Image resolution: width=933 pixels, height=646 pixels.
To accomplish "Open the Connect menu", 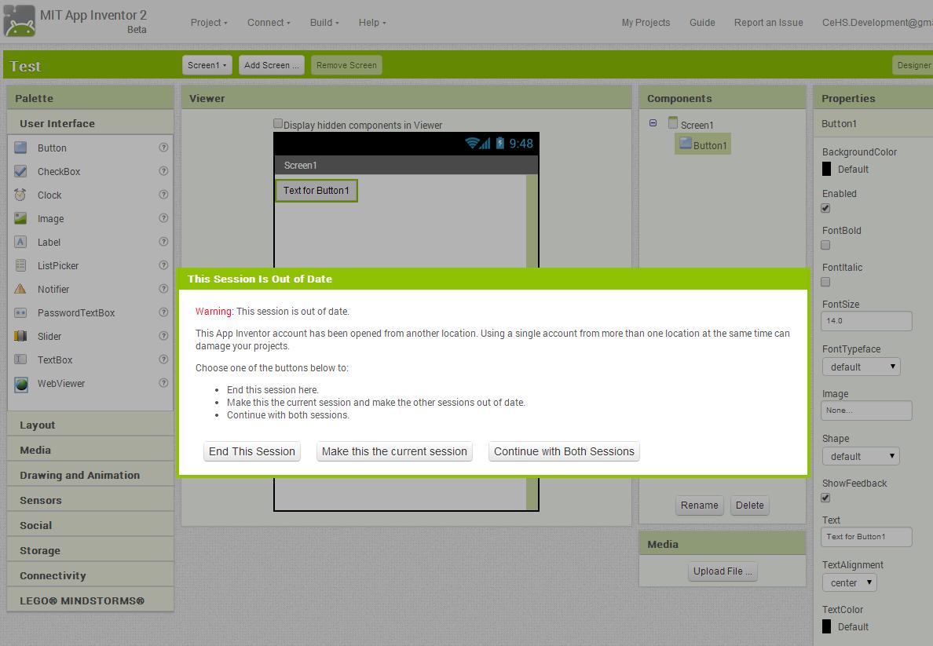I will point(269,23).
